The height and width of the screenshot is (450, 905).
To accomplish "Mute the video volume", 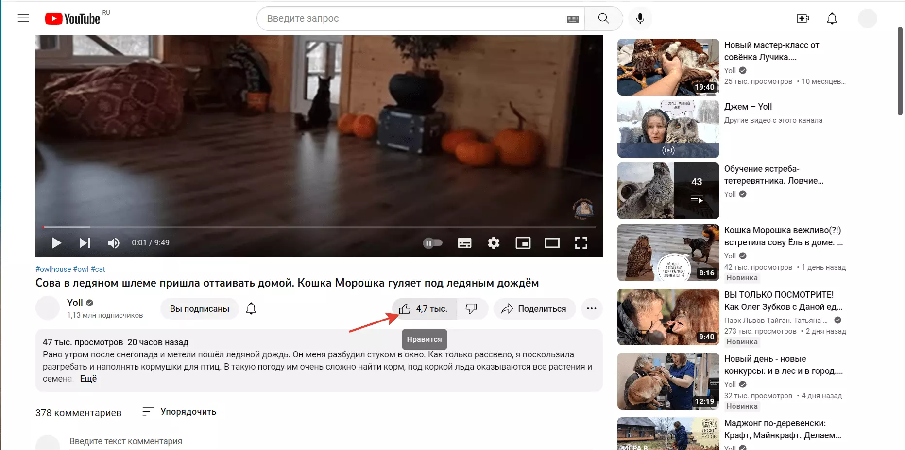I will (x=114, y=243).
